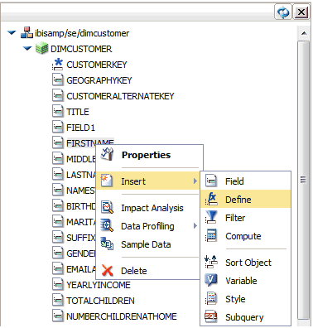Click the NUMBERCHILDRENATHOME field icon
Image resolution: width=313 pixels, height=328 pixels.
(x=57, y=316)
